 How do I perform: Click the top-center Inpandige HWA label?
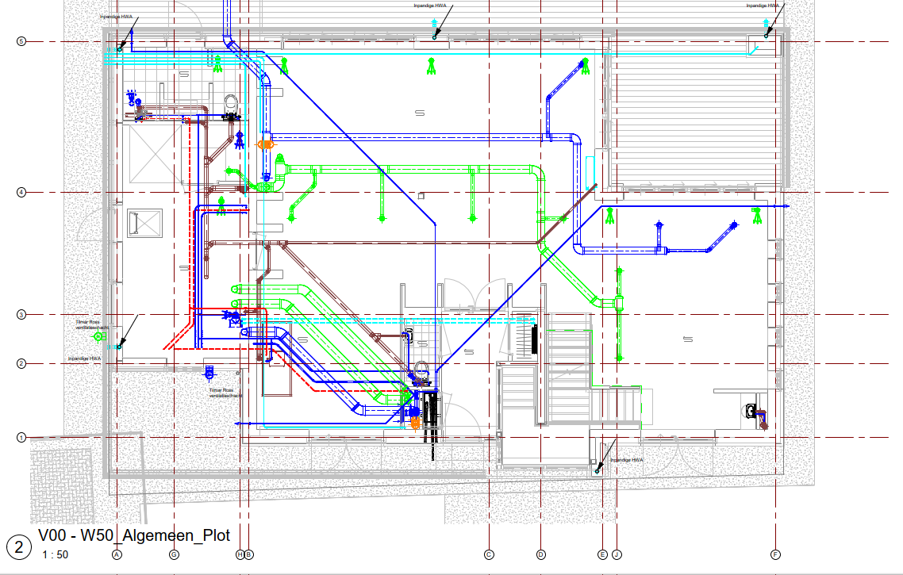[430, 6]
